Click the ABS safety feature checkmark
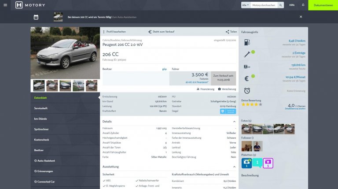Screen dimensions: 338x189 click(x=104, y=181)
